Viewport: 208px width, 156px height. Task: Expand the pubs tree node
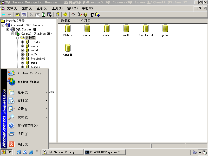click(x=22, y=63)
